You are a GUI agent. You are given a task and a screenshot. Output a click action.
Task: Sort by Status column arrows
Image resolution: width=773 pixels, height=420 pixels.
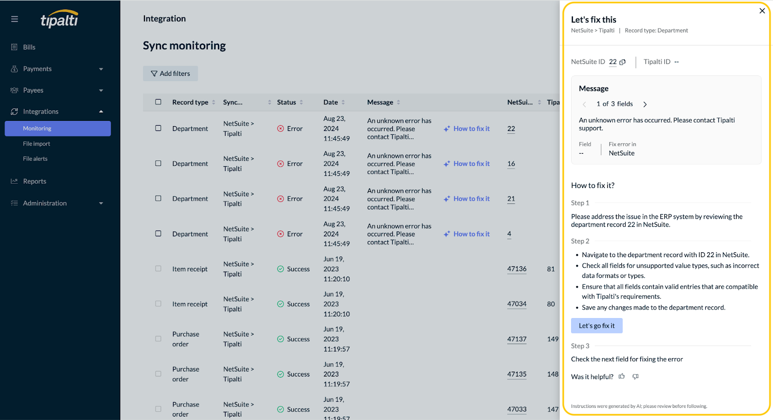(301, 102)
